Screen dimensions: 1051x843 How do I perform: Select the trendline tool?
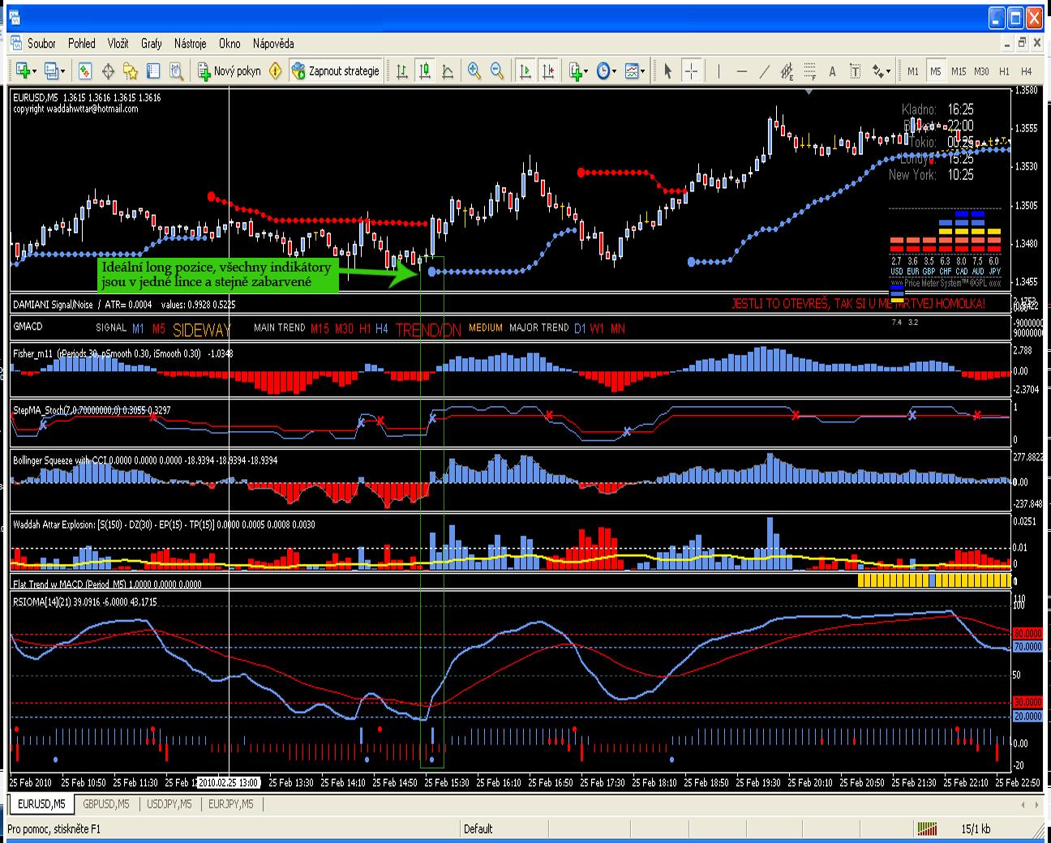click(764, 71)
